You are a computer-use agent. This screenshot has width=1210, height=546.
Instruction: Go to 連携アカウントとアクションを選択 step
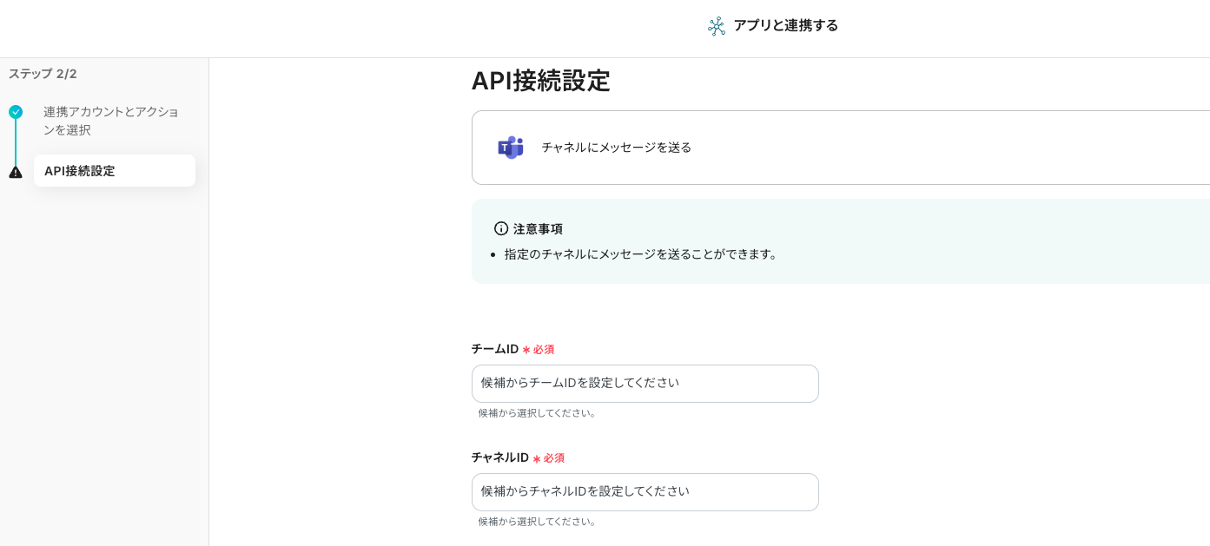[x=111, y=121]
